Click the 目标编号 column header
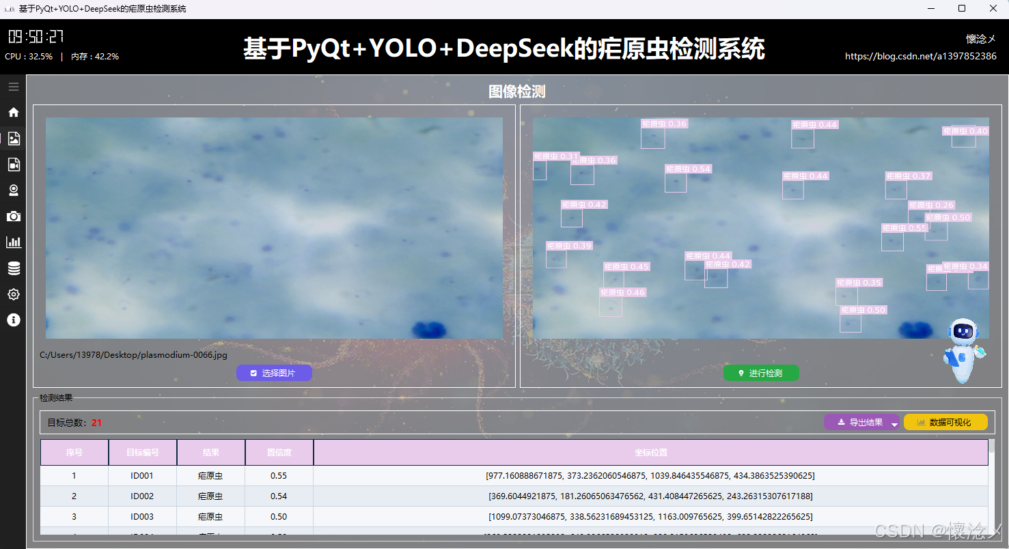Image resolution: width=1009 pixels, height=549 pixels. 143,453
